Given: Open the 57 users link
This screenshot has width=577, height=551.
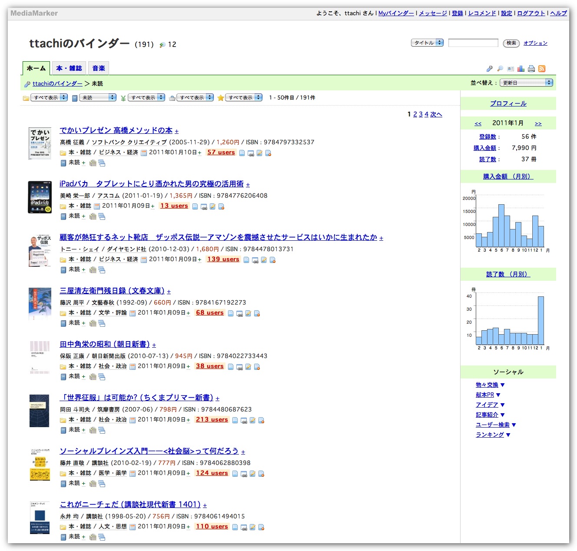Looking at the screenshot, I should click(x=221, y=153).
